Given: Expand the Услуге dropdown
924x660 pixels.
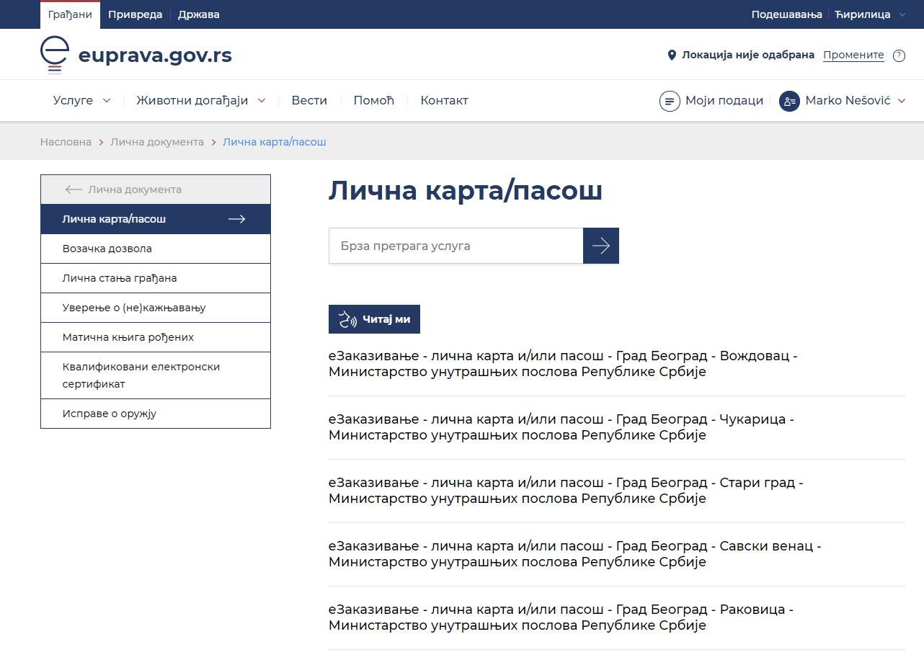Looking at the screenshot, I should click(x=81, y=100).
